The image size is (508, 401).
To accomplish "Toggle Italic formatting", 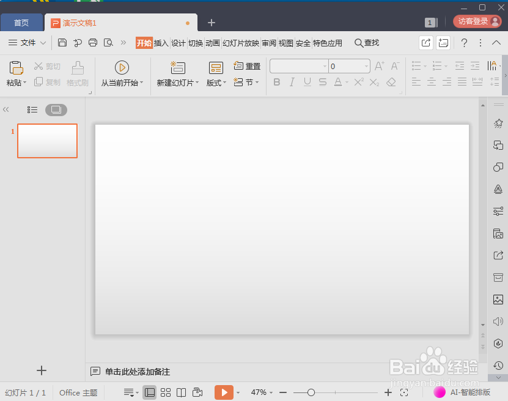I will (292, 83).
